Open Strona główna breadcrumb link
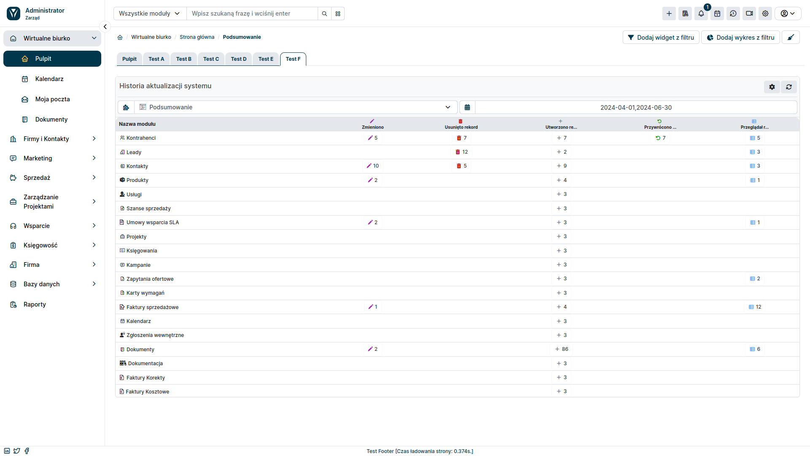 click(197, 37)
